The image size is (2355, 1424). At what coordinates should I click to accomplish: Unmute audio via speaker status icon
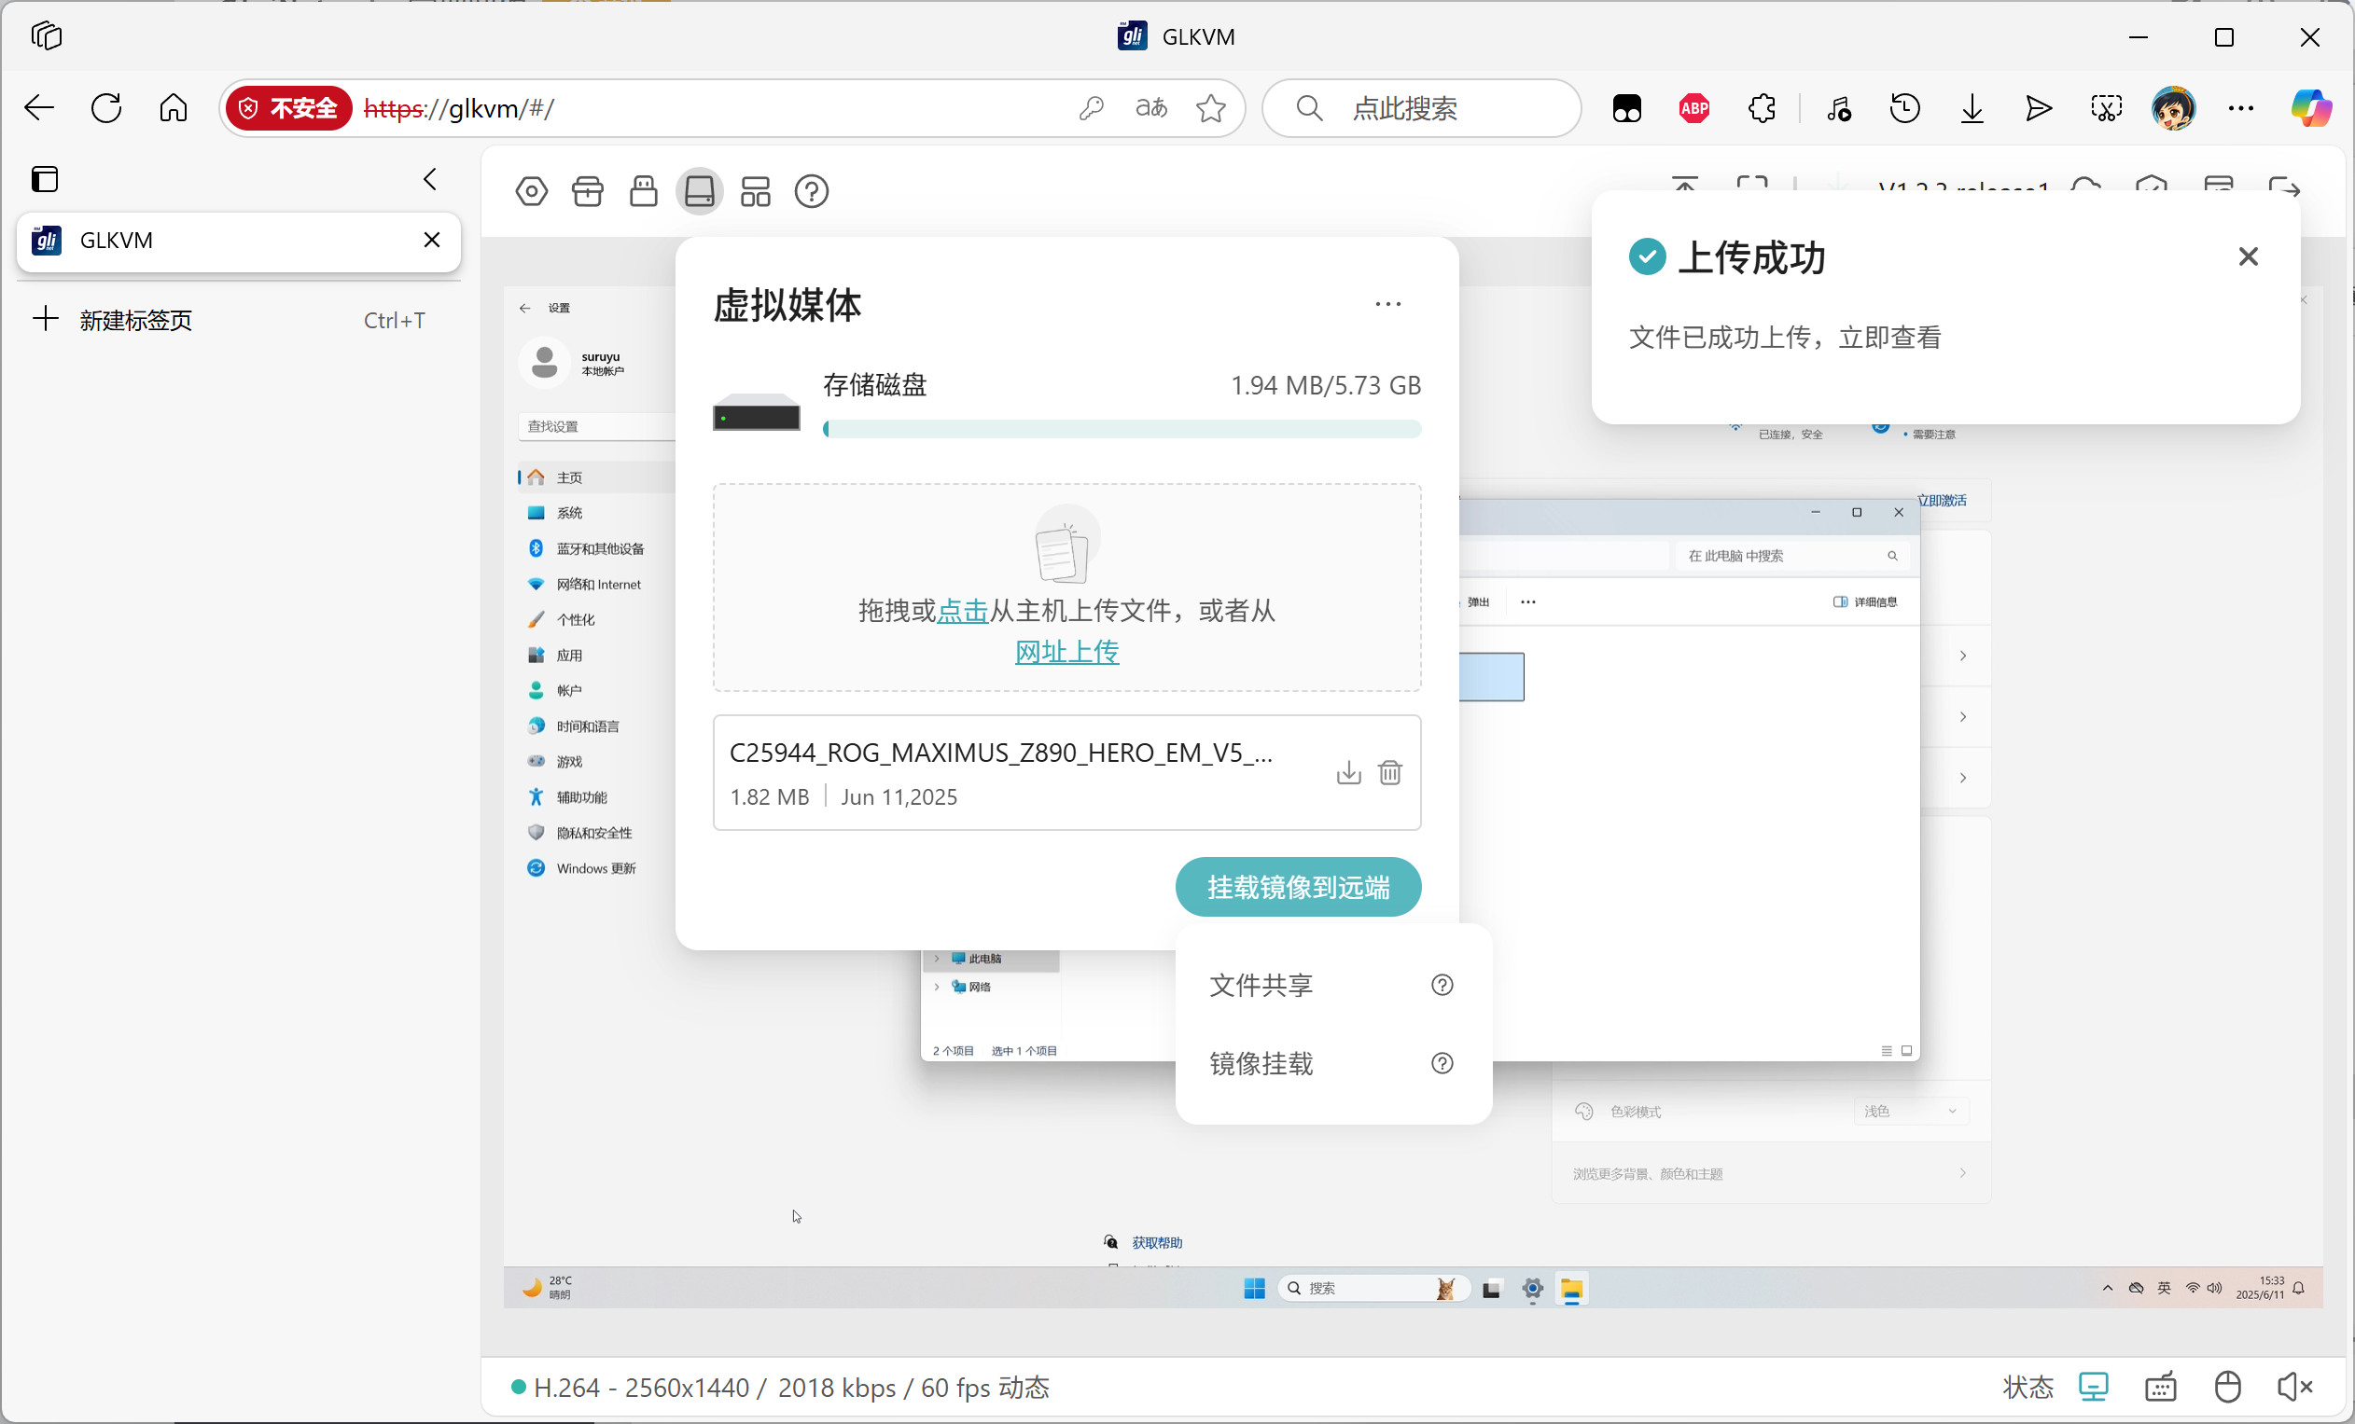pyautogui.click(x=2292, y=1386)
